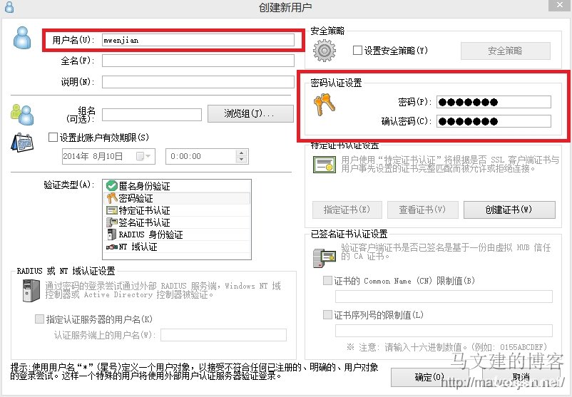Toggle 证书序列号的限制值 checkbox

[x=327, y=314]
